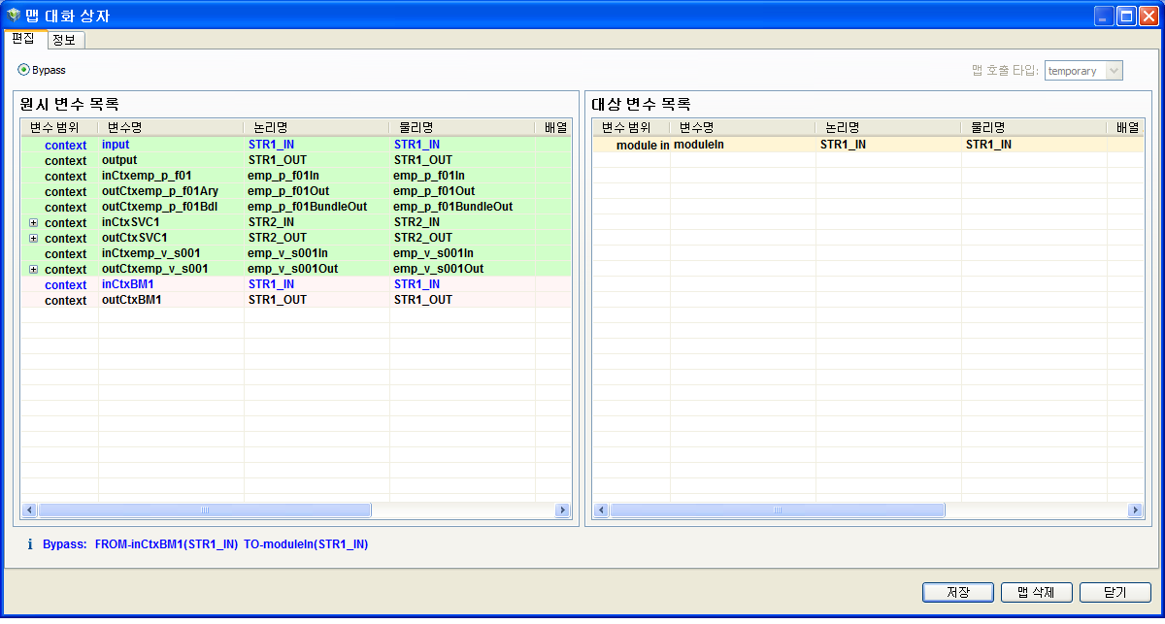Screen dimensions: 1165x624
Task: Click the left arrow of source list scrollbar
Action: point(29,509)
